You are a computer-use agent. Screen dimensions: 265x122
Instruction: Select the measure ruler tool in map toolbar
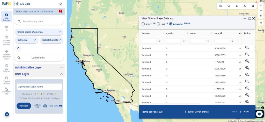pyautogui.click(x=245, y=6)
